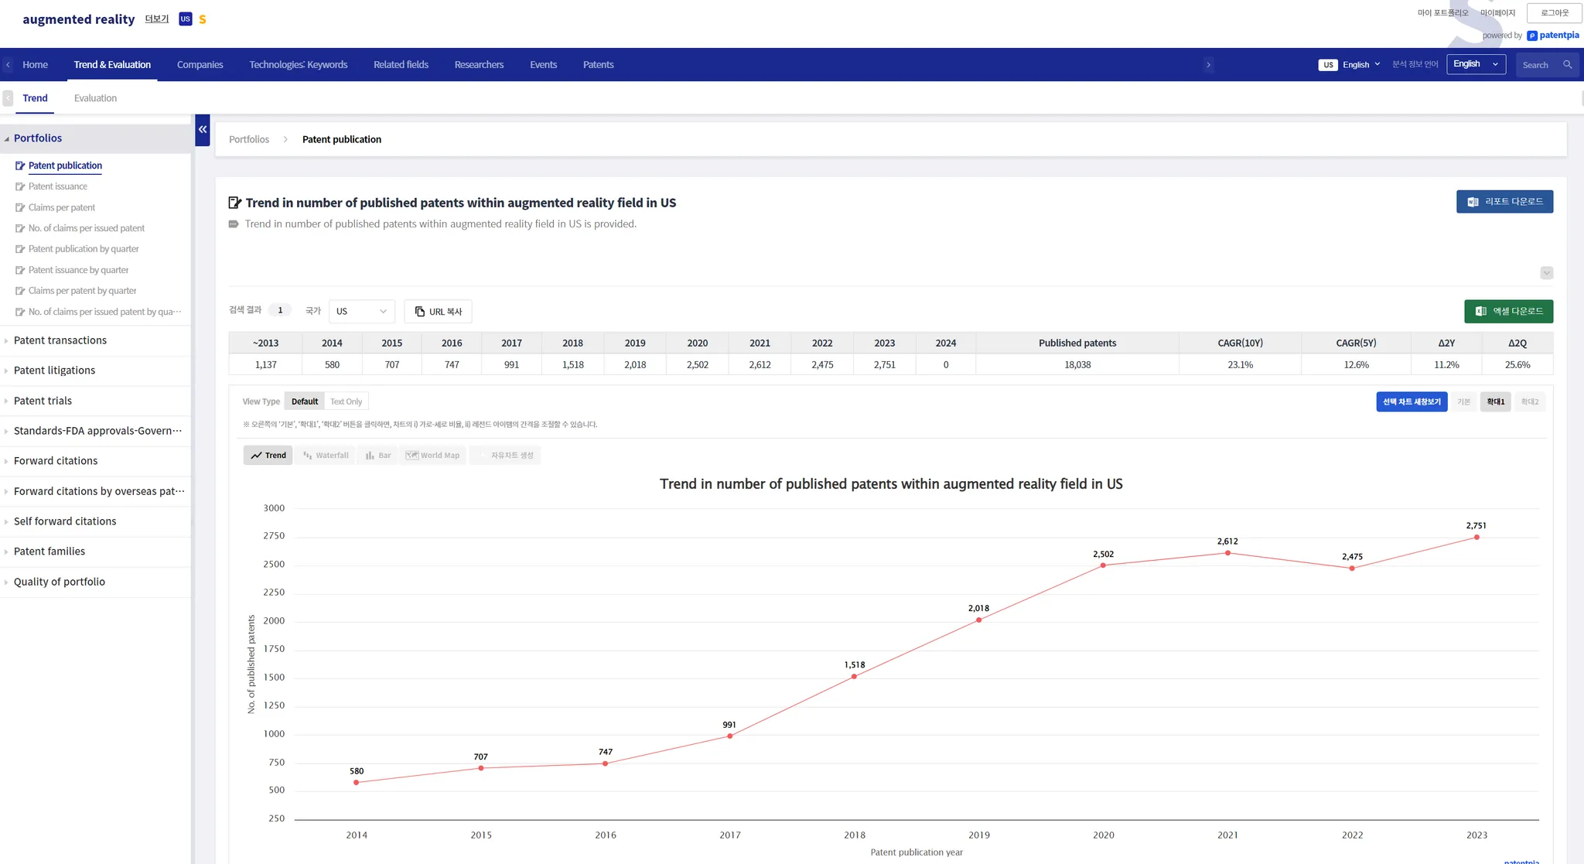The height and width of the screenshot is (864, 1584).
Task: Open the US country dropdown
Action: coord(361,311)
